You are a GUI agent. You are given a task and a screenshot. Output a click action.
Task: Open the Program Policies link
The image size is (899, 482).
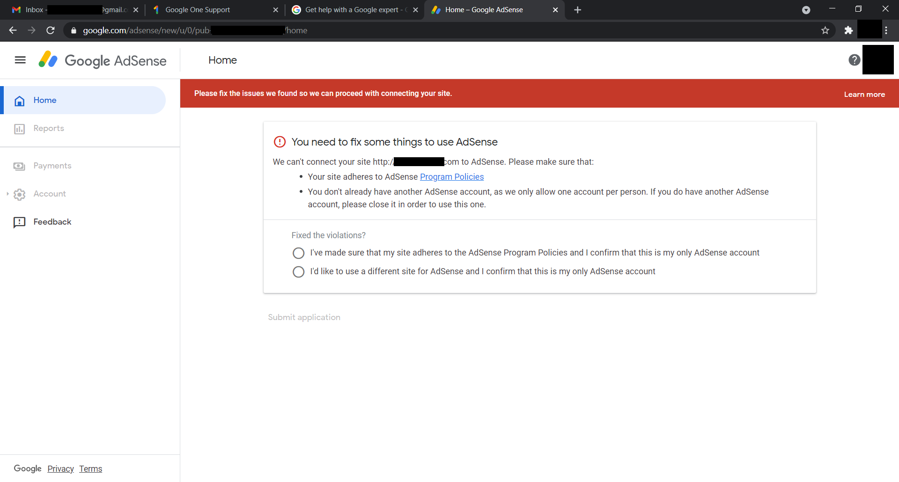(x=452, y=177)
